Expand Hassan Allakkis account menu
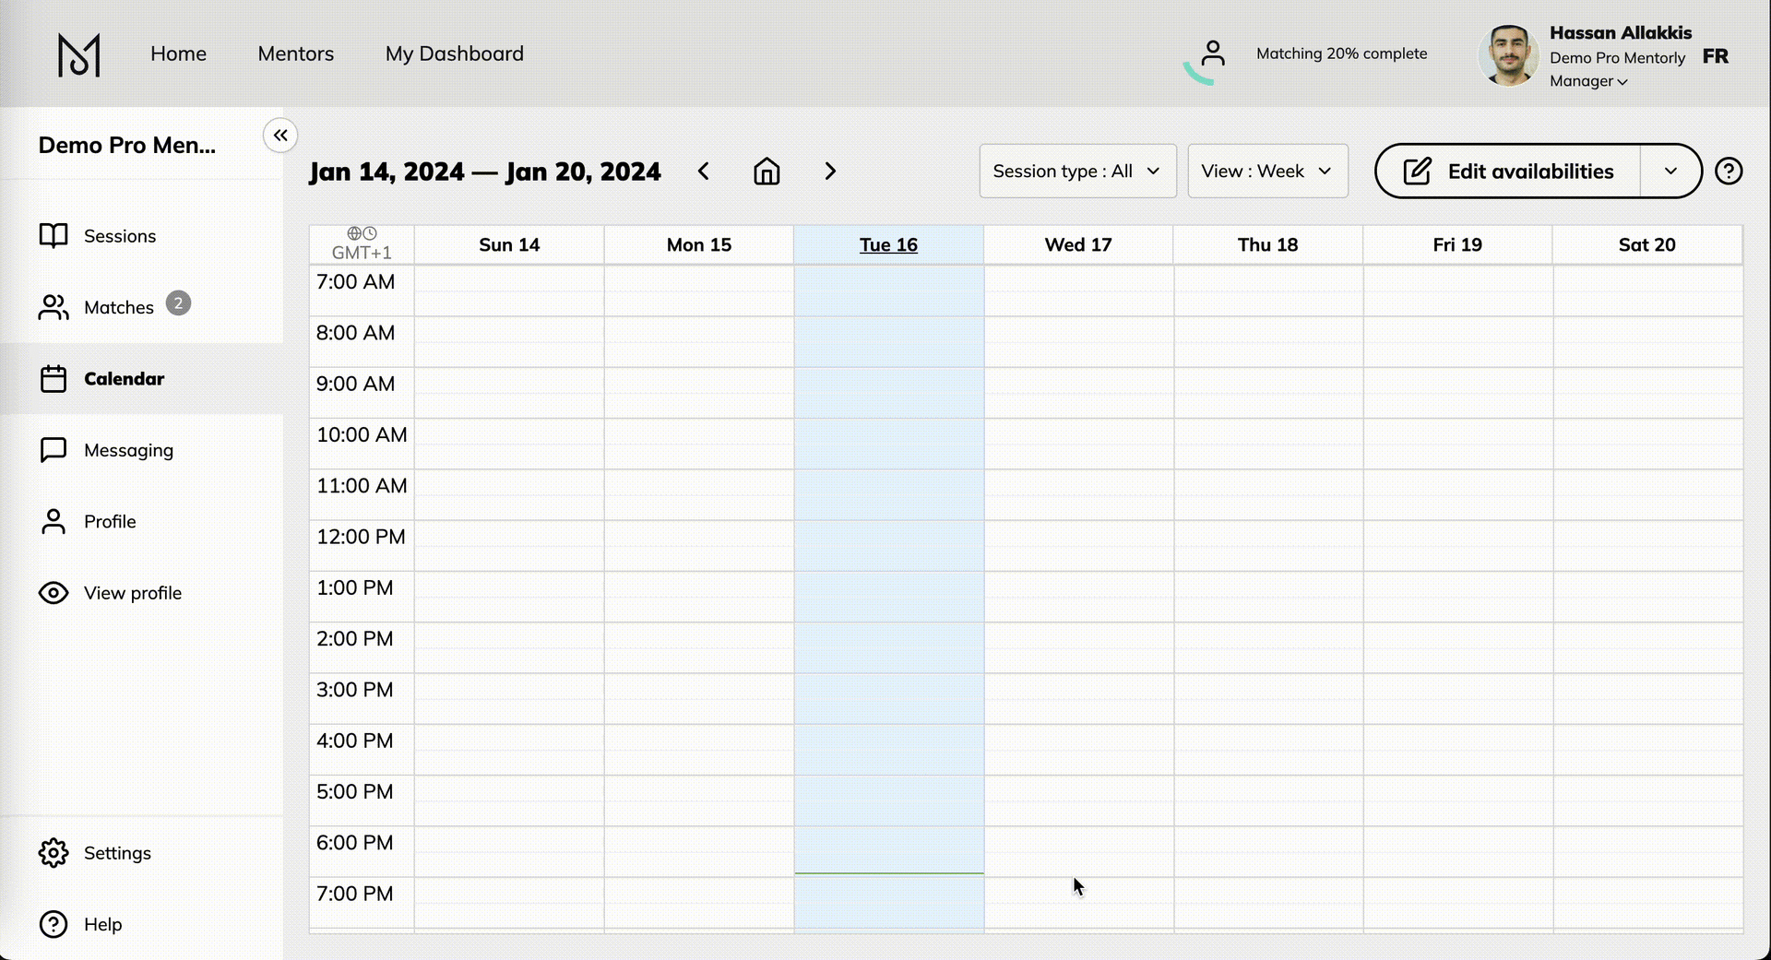Screen dimensions: 1771x960 coord(1588,81)
